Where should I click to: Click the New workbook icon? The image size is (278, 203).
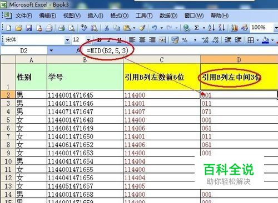point(8,28)
